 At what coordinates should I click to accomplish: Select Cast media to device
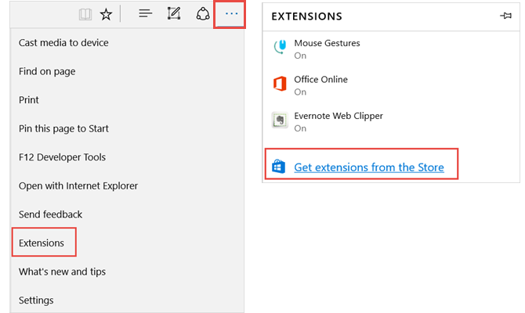pos(63,43)
